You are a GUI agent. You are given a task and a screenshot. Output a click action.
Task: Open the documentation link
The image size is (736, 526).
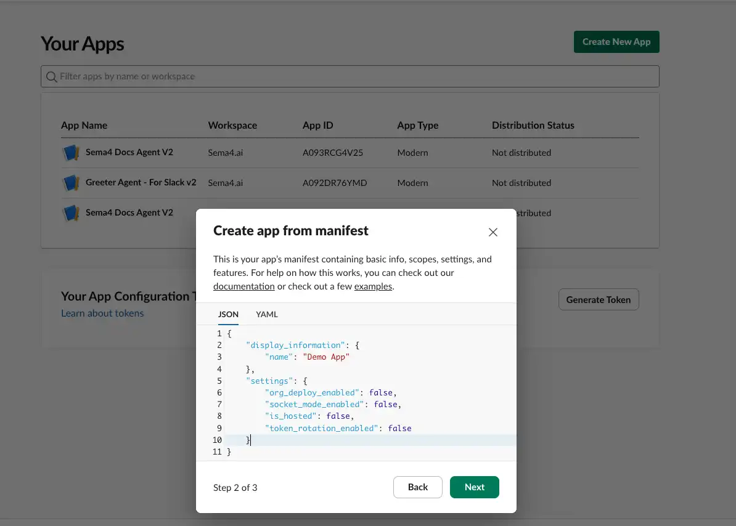(x=243, y=286)
